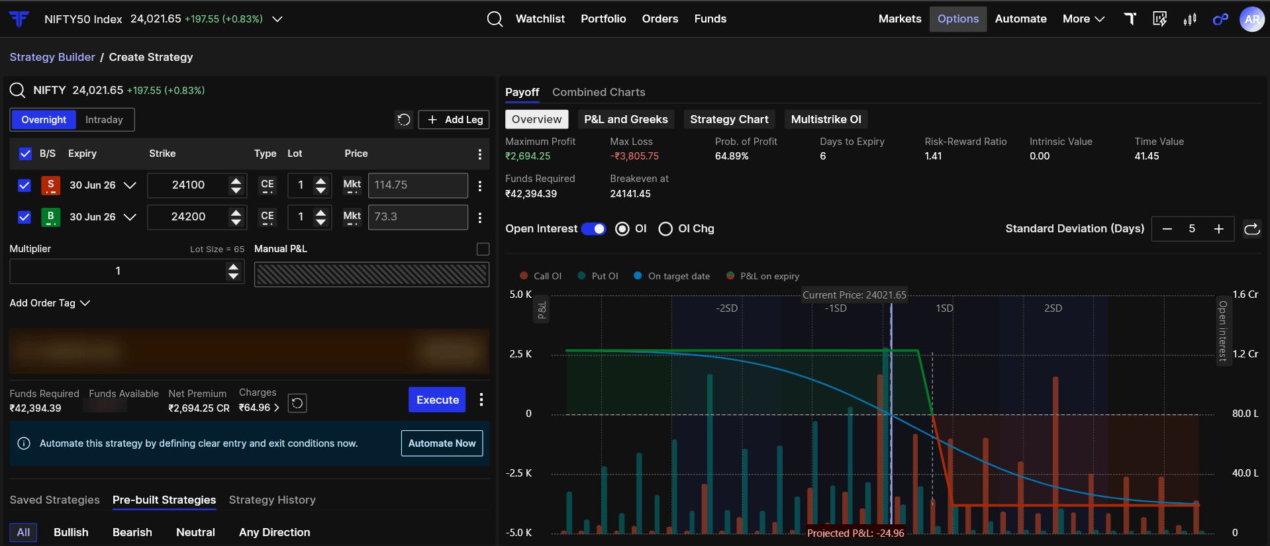Click the info icon in the automate banner

(24, 443)
